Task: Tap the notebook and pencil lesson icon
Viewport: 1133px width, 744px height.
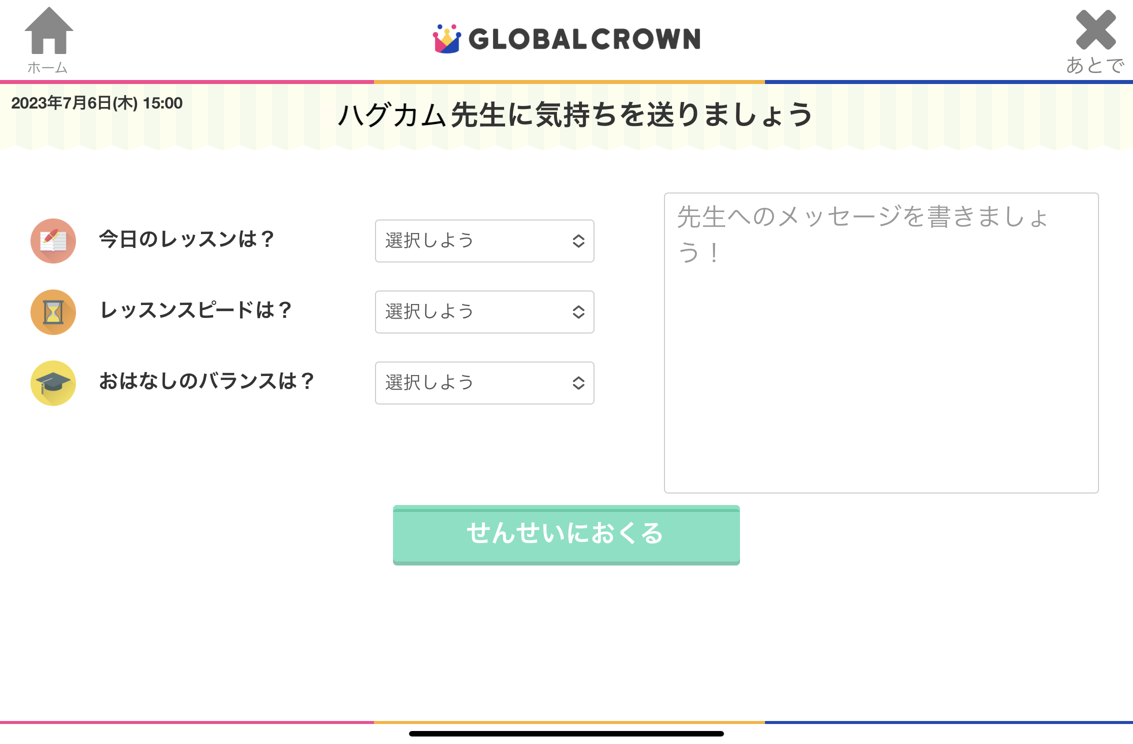Action: [x=53, y=241]
